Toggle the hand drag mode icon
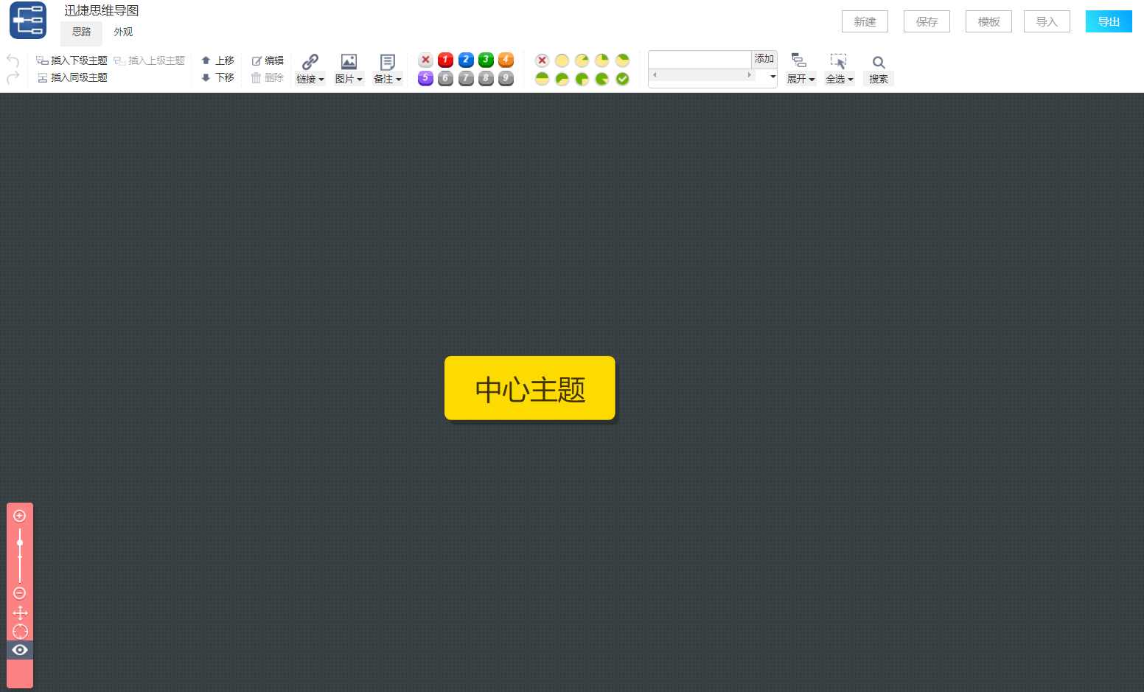Image resolution: width=1144 pixels, height=692 pixels. (x=20, y=612)
